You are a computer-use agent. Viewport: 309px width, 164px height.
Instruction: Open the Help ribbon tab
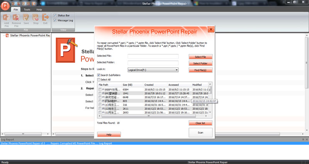(39, 9)
